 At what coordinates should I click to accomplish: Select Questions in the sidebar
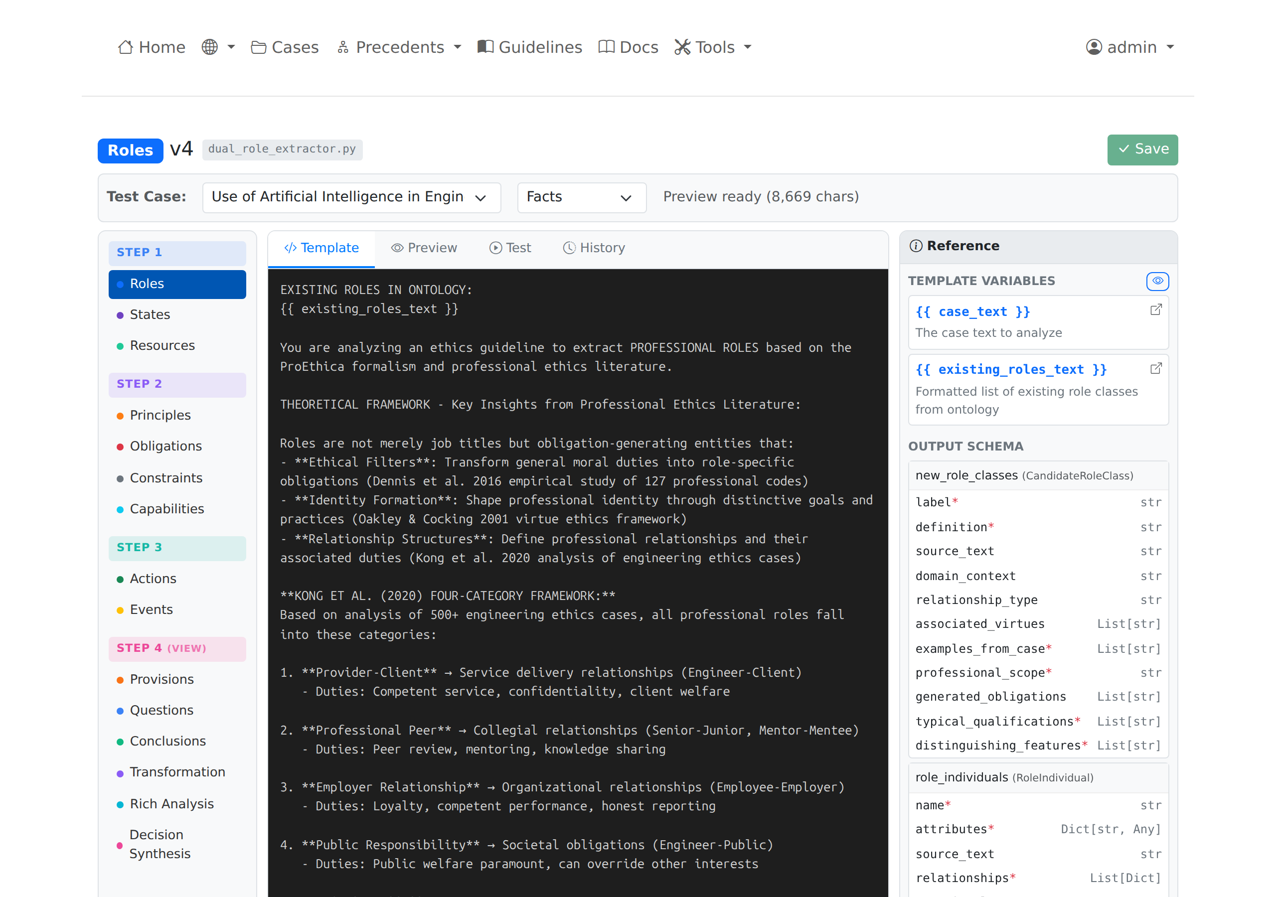click(177, 710)
